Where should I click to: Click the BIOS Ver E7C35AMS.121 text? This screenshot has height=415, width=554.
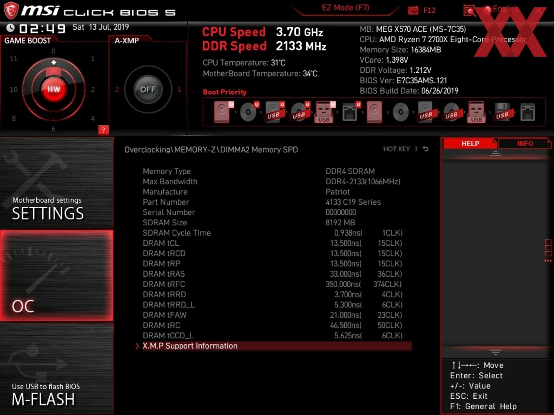[403, 81]
